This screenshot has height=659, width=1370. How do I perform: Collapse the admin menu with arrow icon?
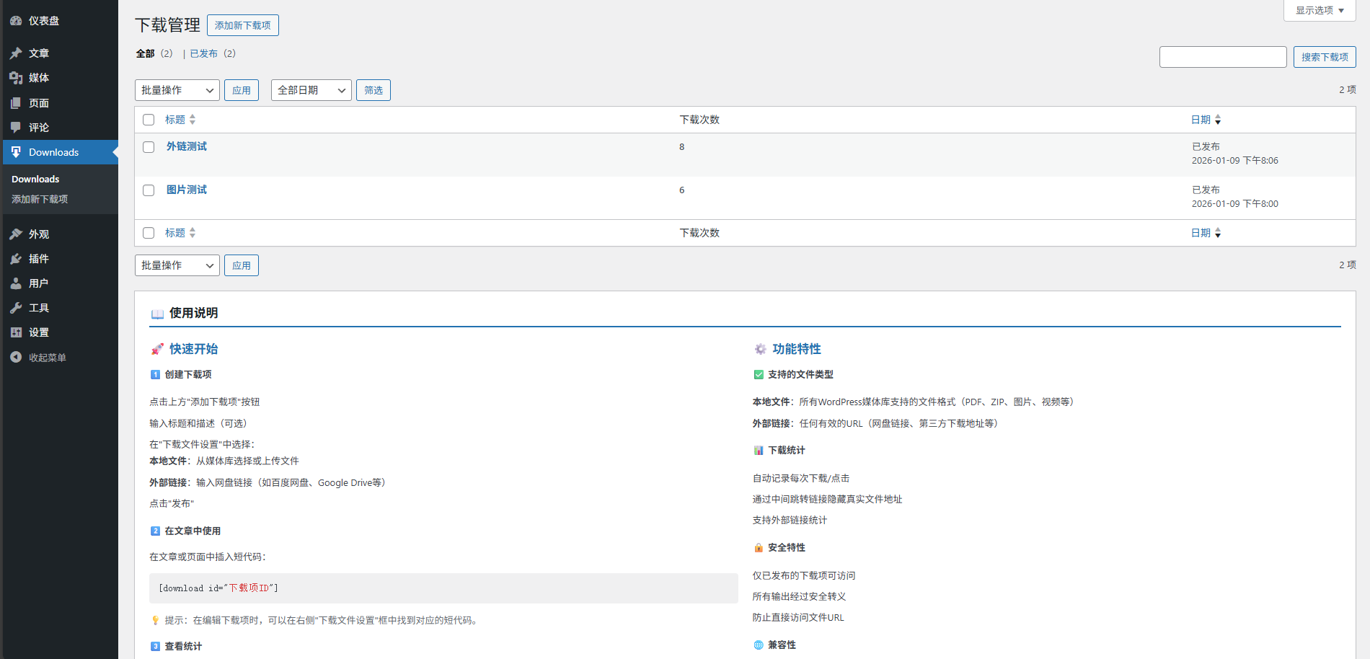tap(16, 358)
